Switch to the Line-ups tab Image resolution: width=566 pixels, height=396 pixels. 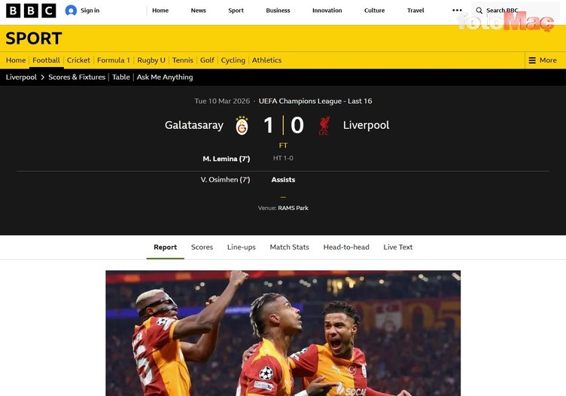tap(242, 247)
